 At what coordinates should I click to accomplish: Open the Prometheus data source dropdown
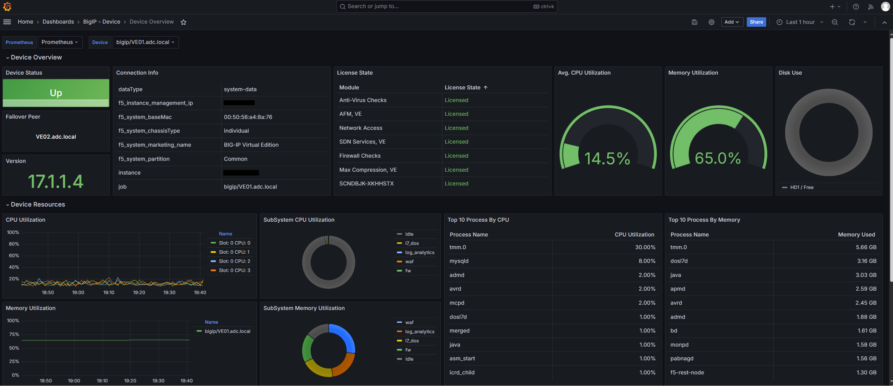pos(60,42)
